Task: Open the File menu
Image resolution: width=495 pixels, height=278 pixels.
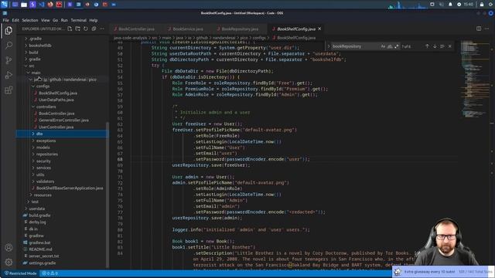Action: click(x=5, y=20)
